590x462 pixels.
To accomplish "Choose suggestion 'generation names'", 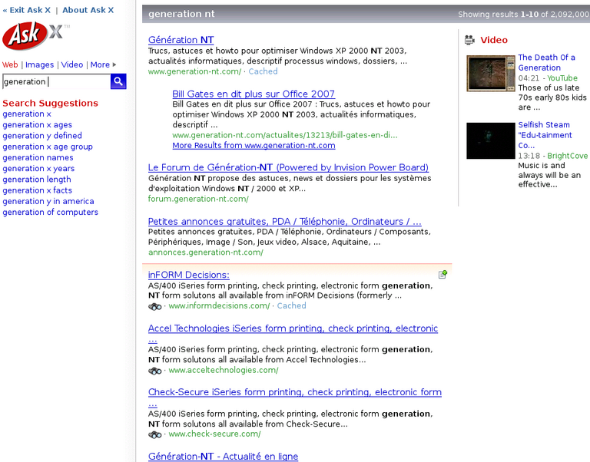I will click(x=38, y=157).
